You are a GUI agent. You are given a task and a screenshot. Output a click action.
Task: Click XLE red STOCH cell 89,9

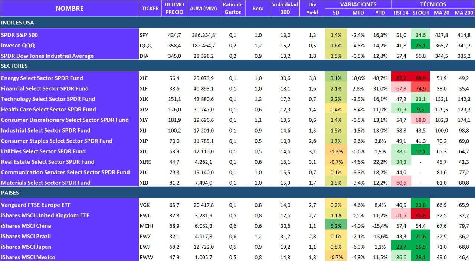420,78
